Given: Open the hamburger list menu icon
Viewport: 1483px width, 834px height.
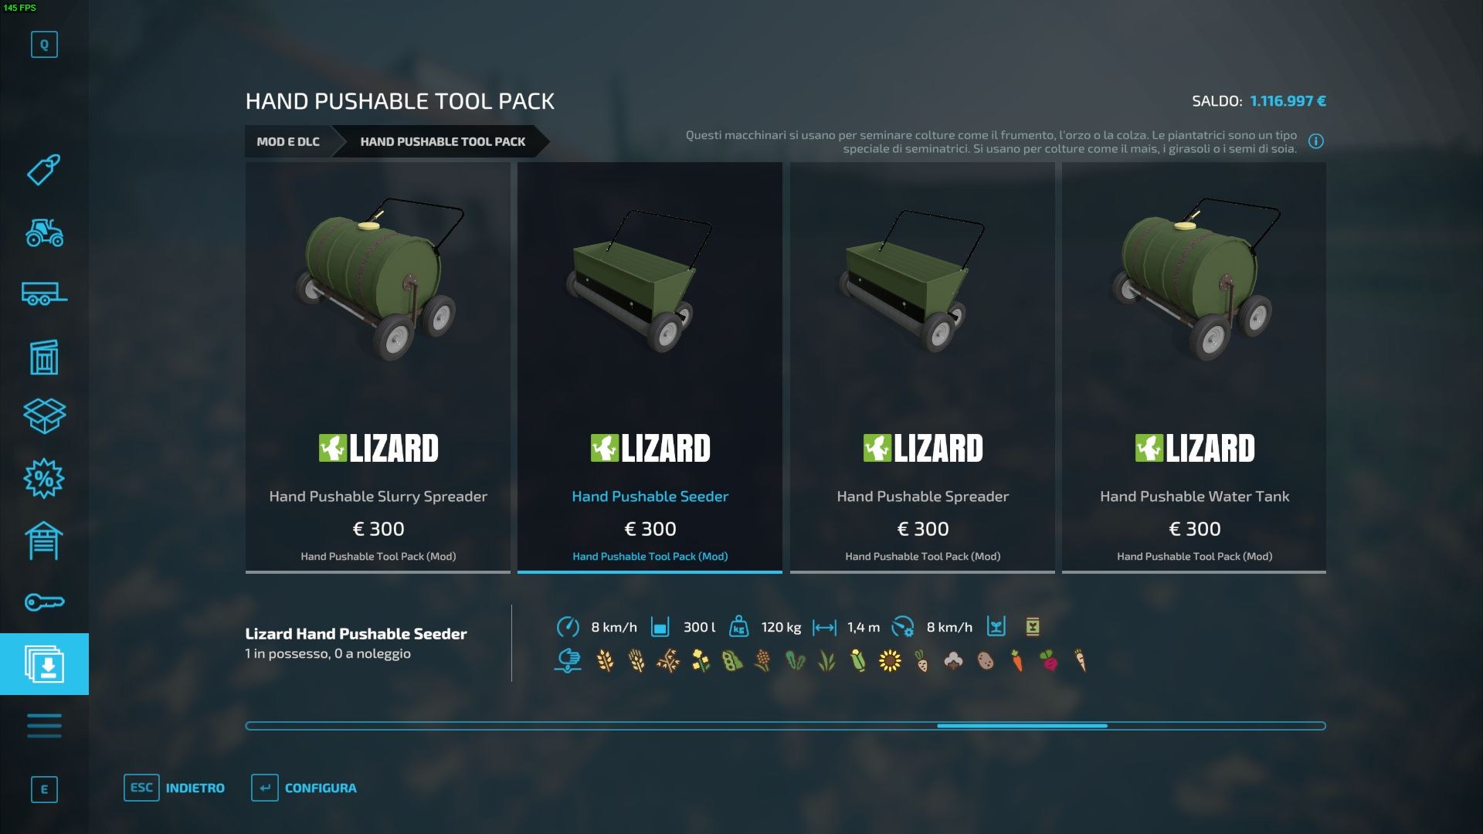Looking at the screenshot, I should 44,725.
